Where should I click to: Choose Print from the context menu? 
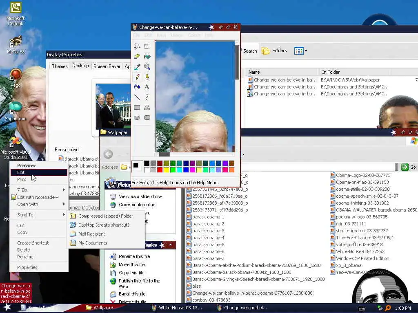(39, 179)
